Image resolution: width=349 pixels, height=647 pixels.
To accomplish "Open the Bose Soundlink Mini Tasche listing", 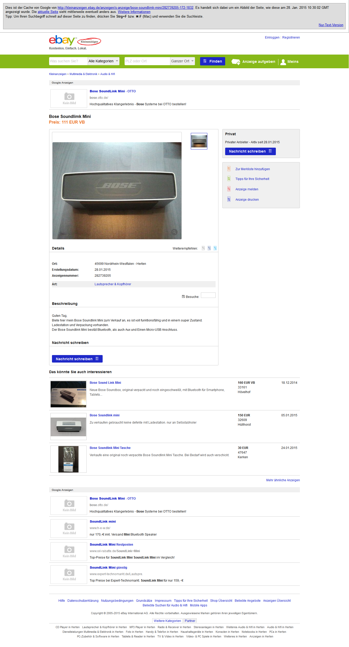I will click(110, 448).
